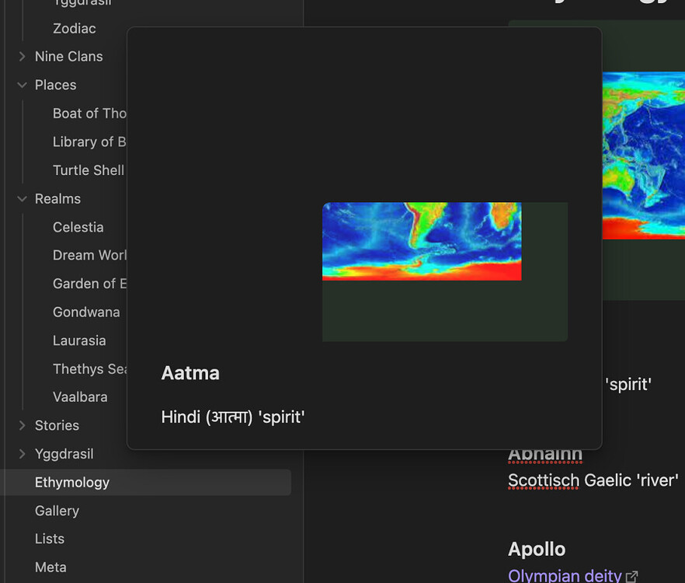Open the Gallery note
The width and height of the screenshot is (685, 583).
click(57, 511)
